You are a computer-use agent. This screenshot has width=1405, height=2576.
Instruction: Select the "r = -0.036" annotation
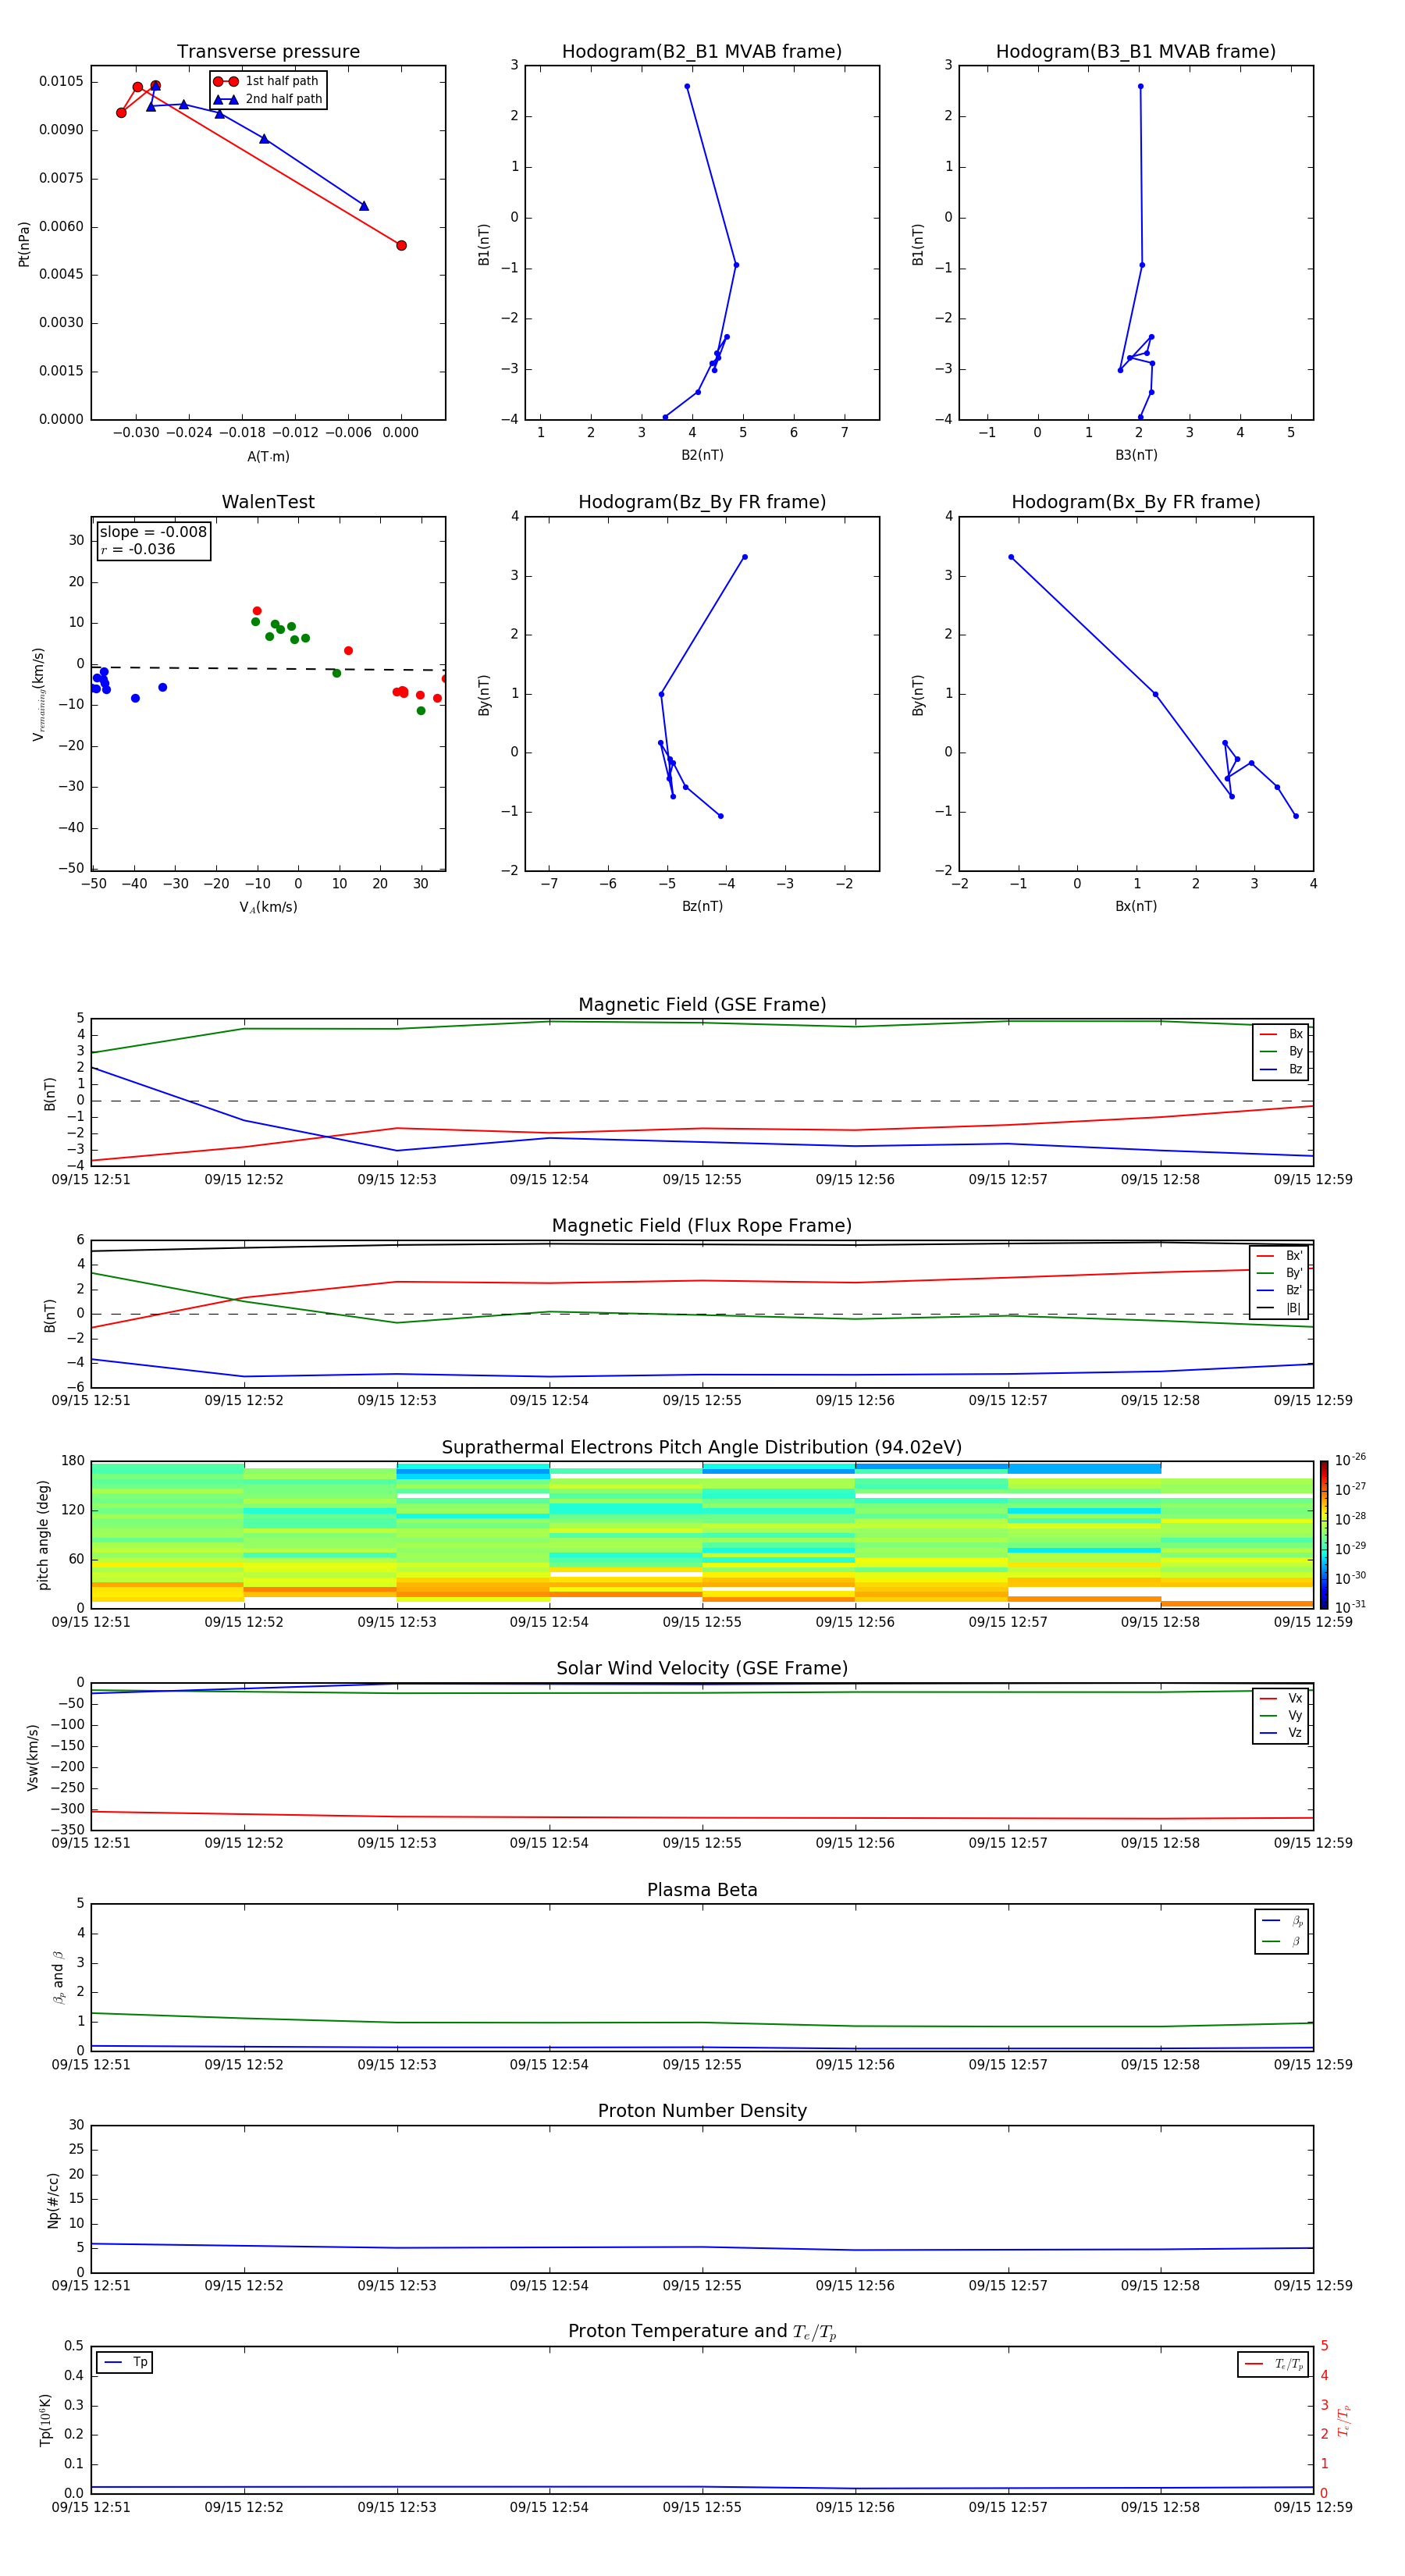[x=138, y=549]
